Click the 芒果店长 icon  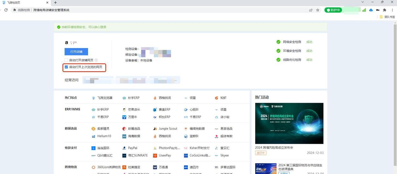tap(124, 110)
